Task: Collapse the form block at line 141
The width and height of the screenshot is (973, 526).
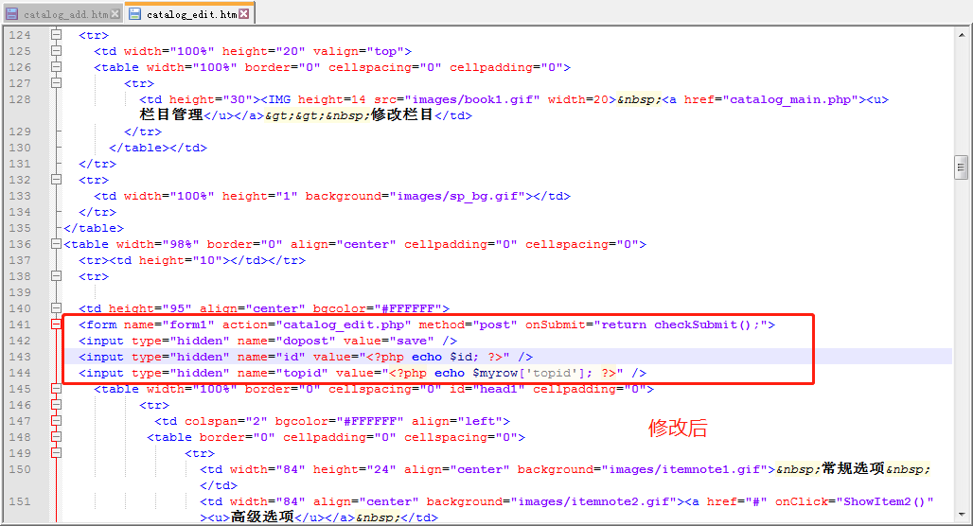Action: 56,324
